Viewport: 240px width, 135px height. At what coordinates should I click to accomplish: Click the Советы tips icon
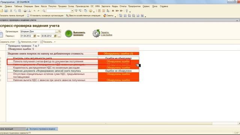pos(105,16)
